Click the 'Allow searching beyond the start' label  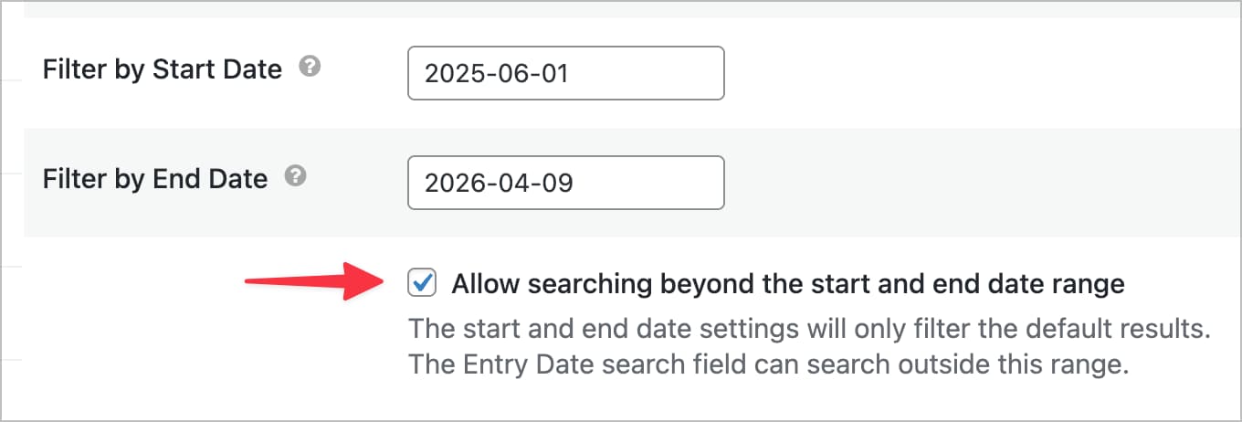pos(787,284)
